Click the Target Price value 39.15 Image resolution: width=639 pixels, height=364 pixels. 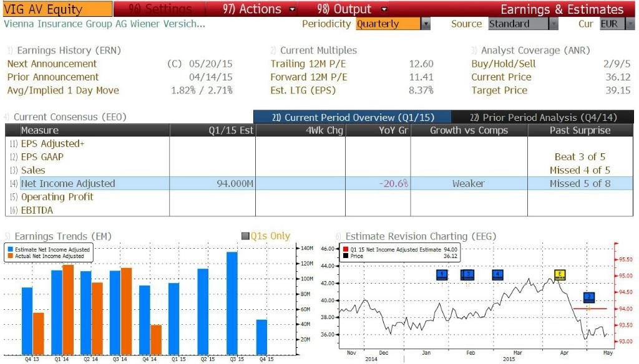click(618, 90)
